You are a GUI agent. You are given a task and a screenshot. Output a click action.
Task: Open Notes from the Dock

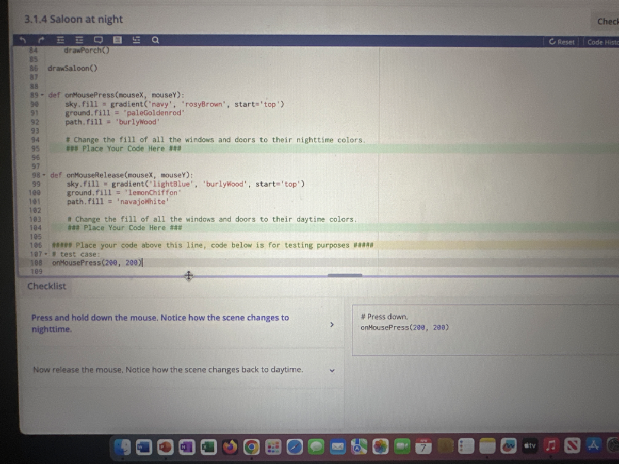pyautogui.click(x=487, y=446)
